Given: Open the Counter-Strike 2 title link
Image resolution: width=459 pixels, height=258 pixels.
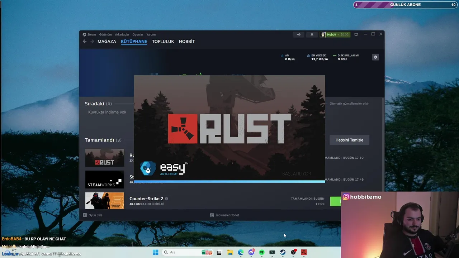Looking at the screenshot, I should coord(146,199).
